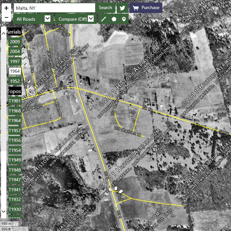
Task: Click the green Search button
Action: point(105,8)
